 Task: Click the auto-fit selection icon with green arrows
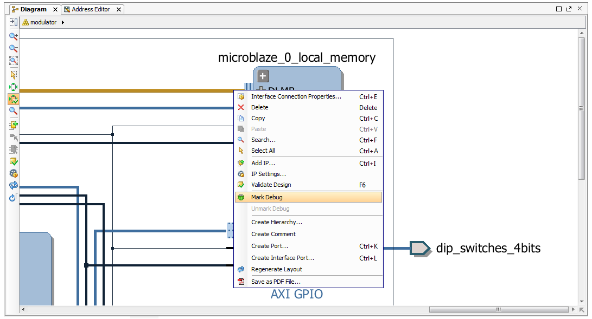point(13,87)
